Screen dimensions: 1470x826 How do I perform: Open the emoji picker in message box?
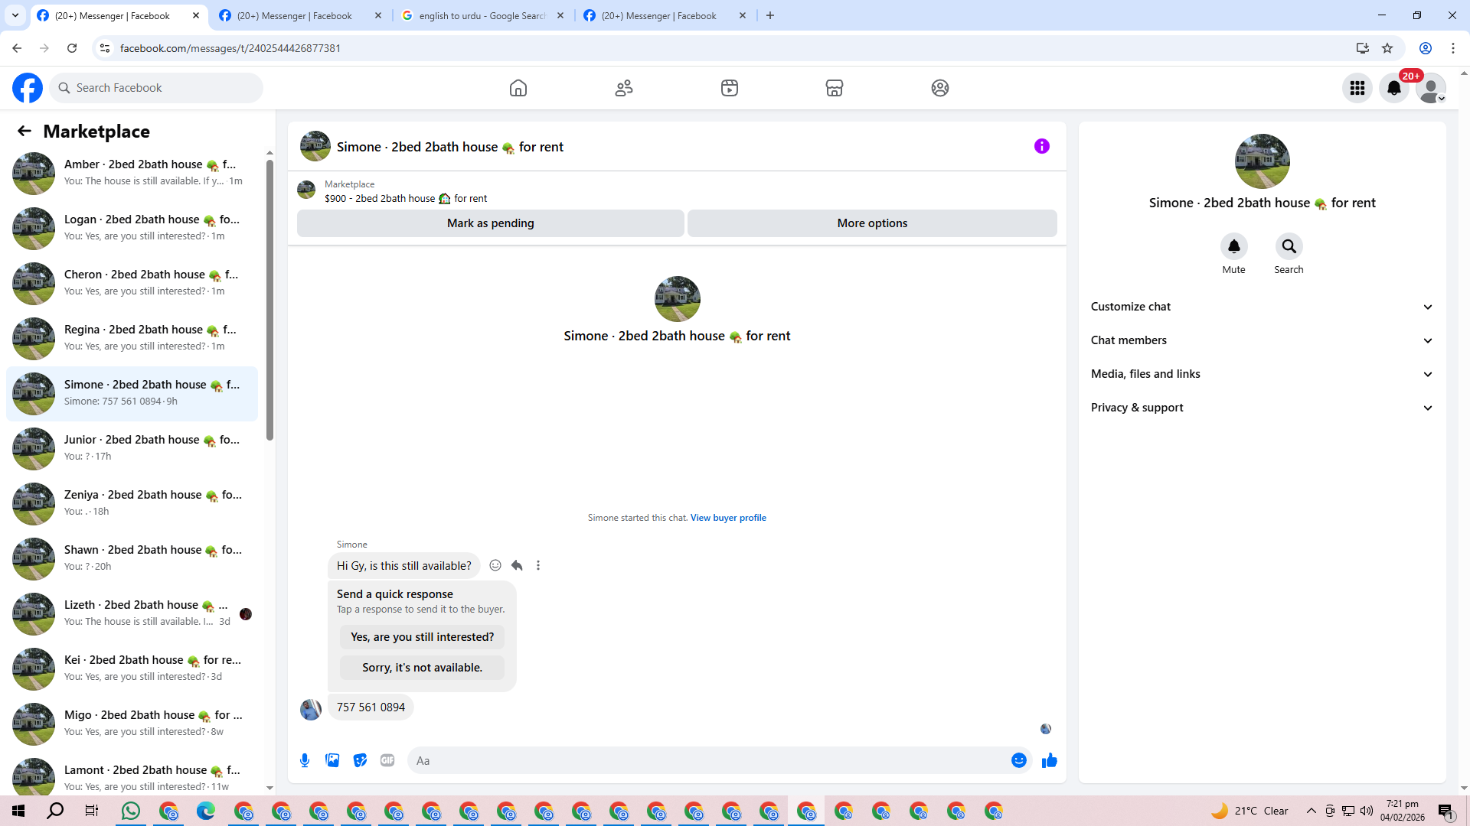pyautogui.click(x=1018, y=760)
